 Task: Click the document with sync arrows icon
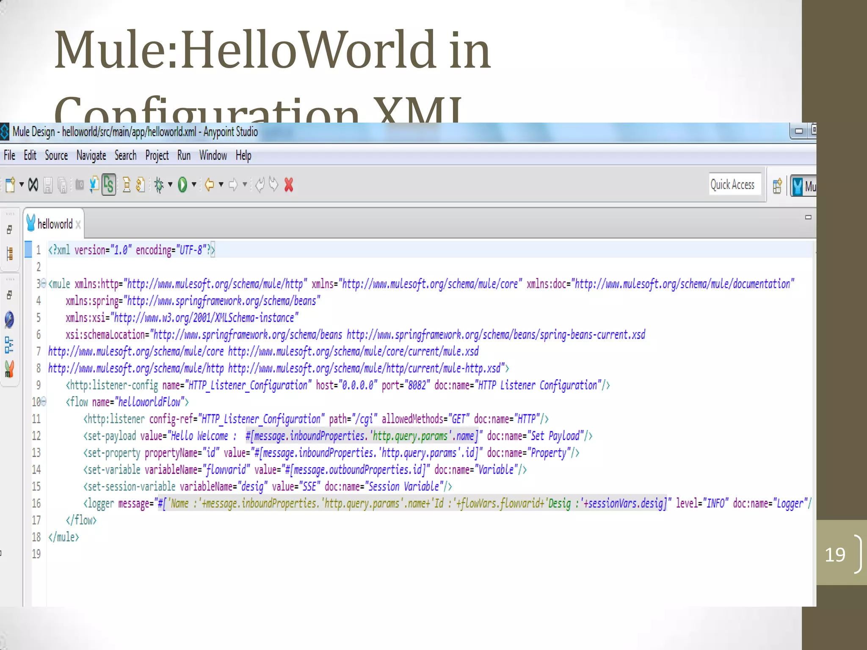[141, 185]
